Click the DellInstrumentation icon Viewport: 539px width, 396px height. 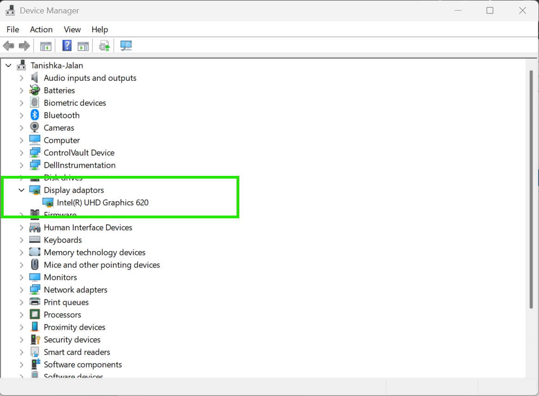(x=35, y=165)
